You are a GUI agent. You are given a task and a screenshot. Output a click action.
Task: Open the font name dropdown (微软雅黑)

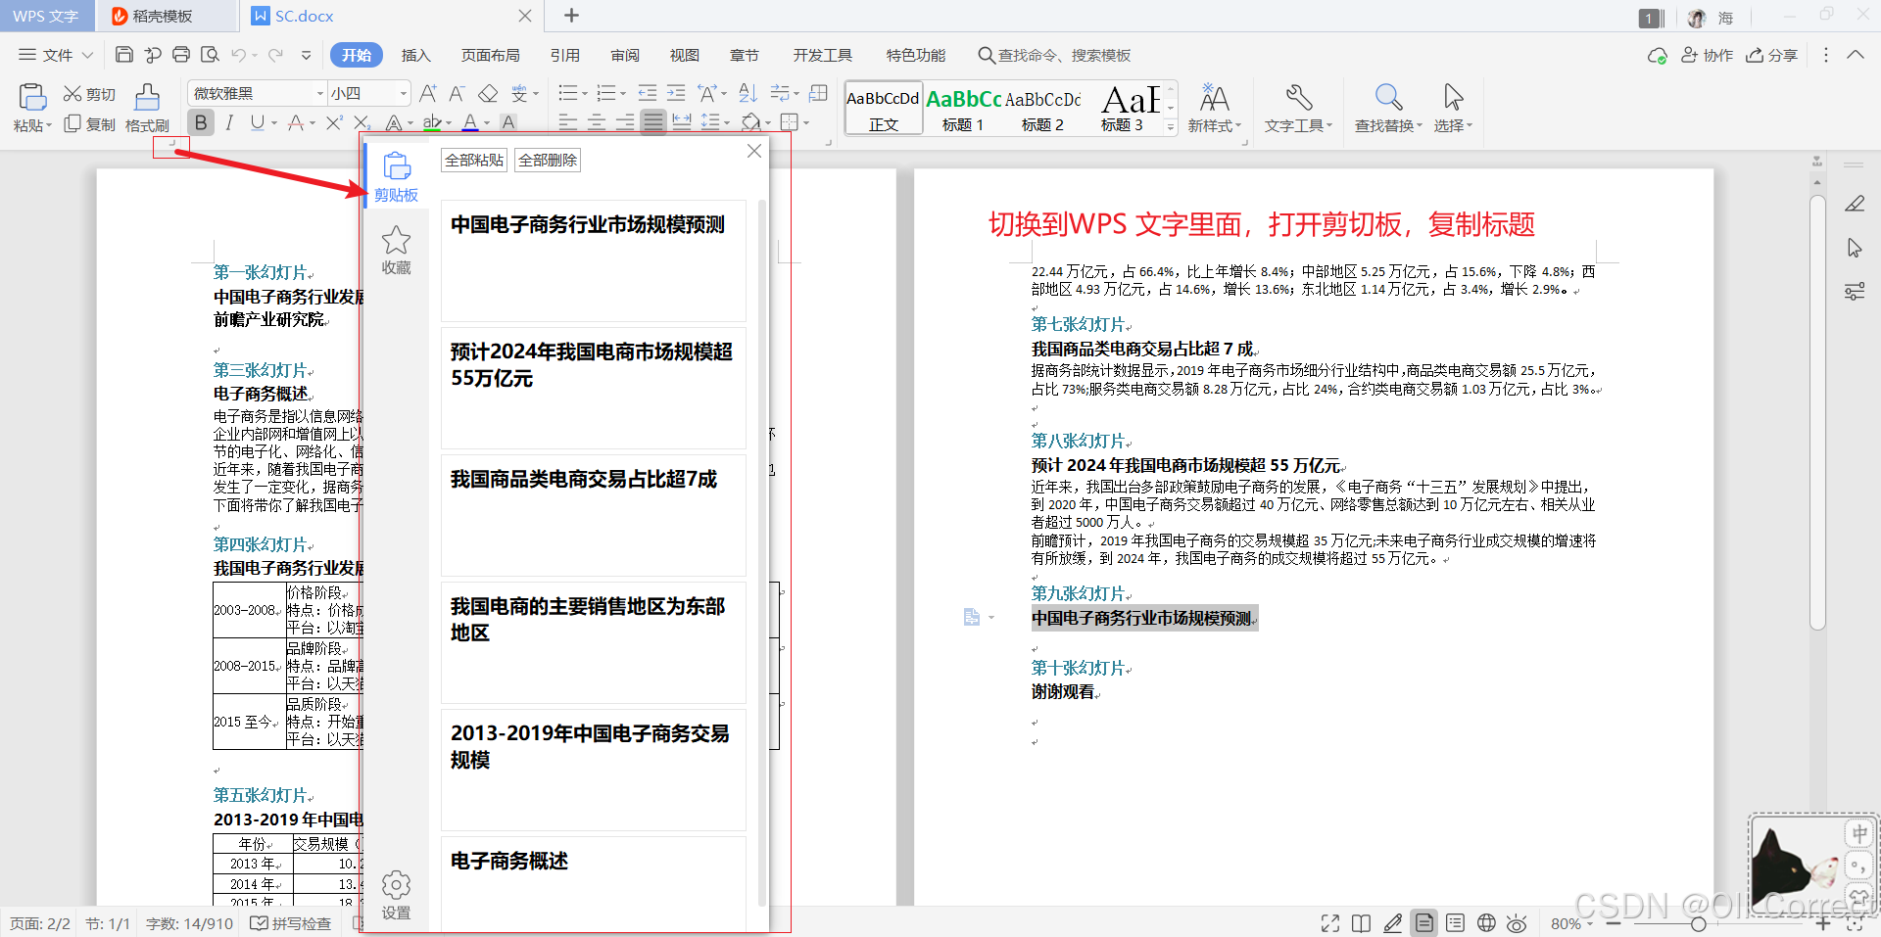point(319,93)
